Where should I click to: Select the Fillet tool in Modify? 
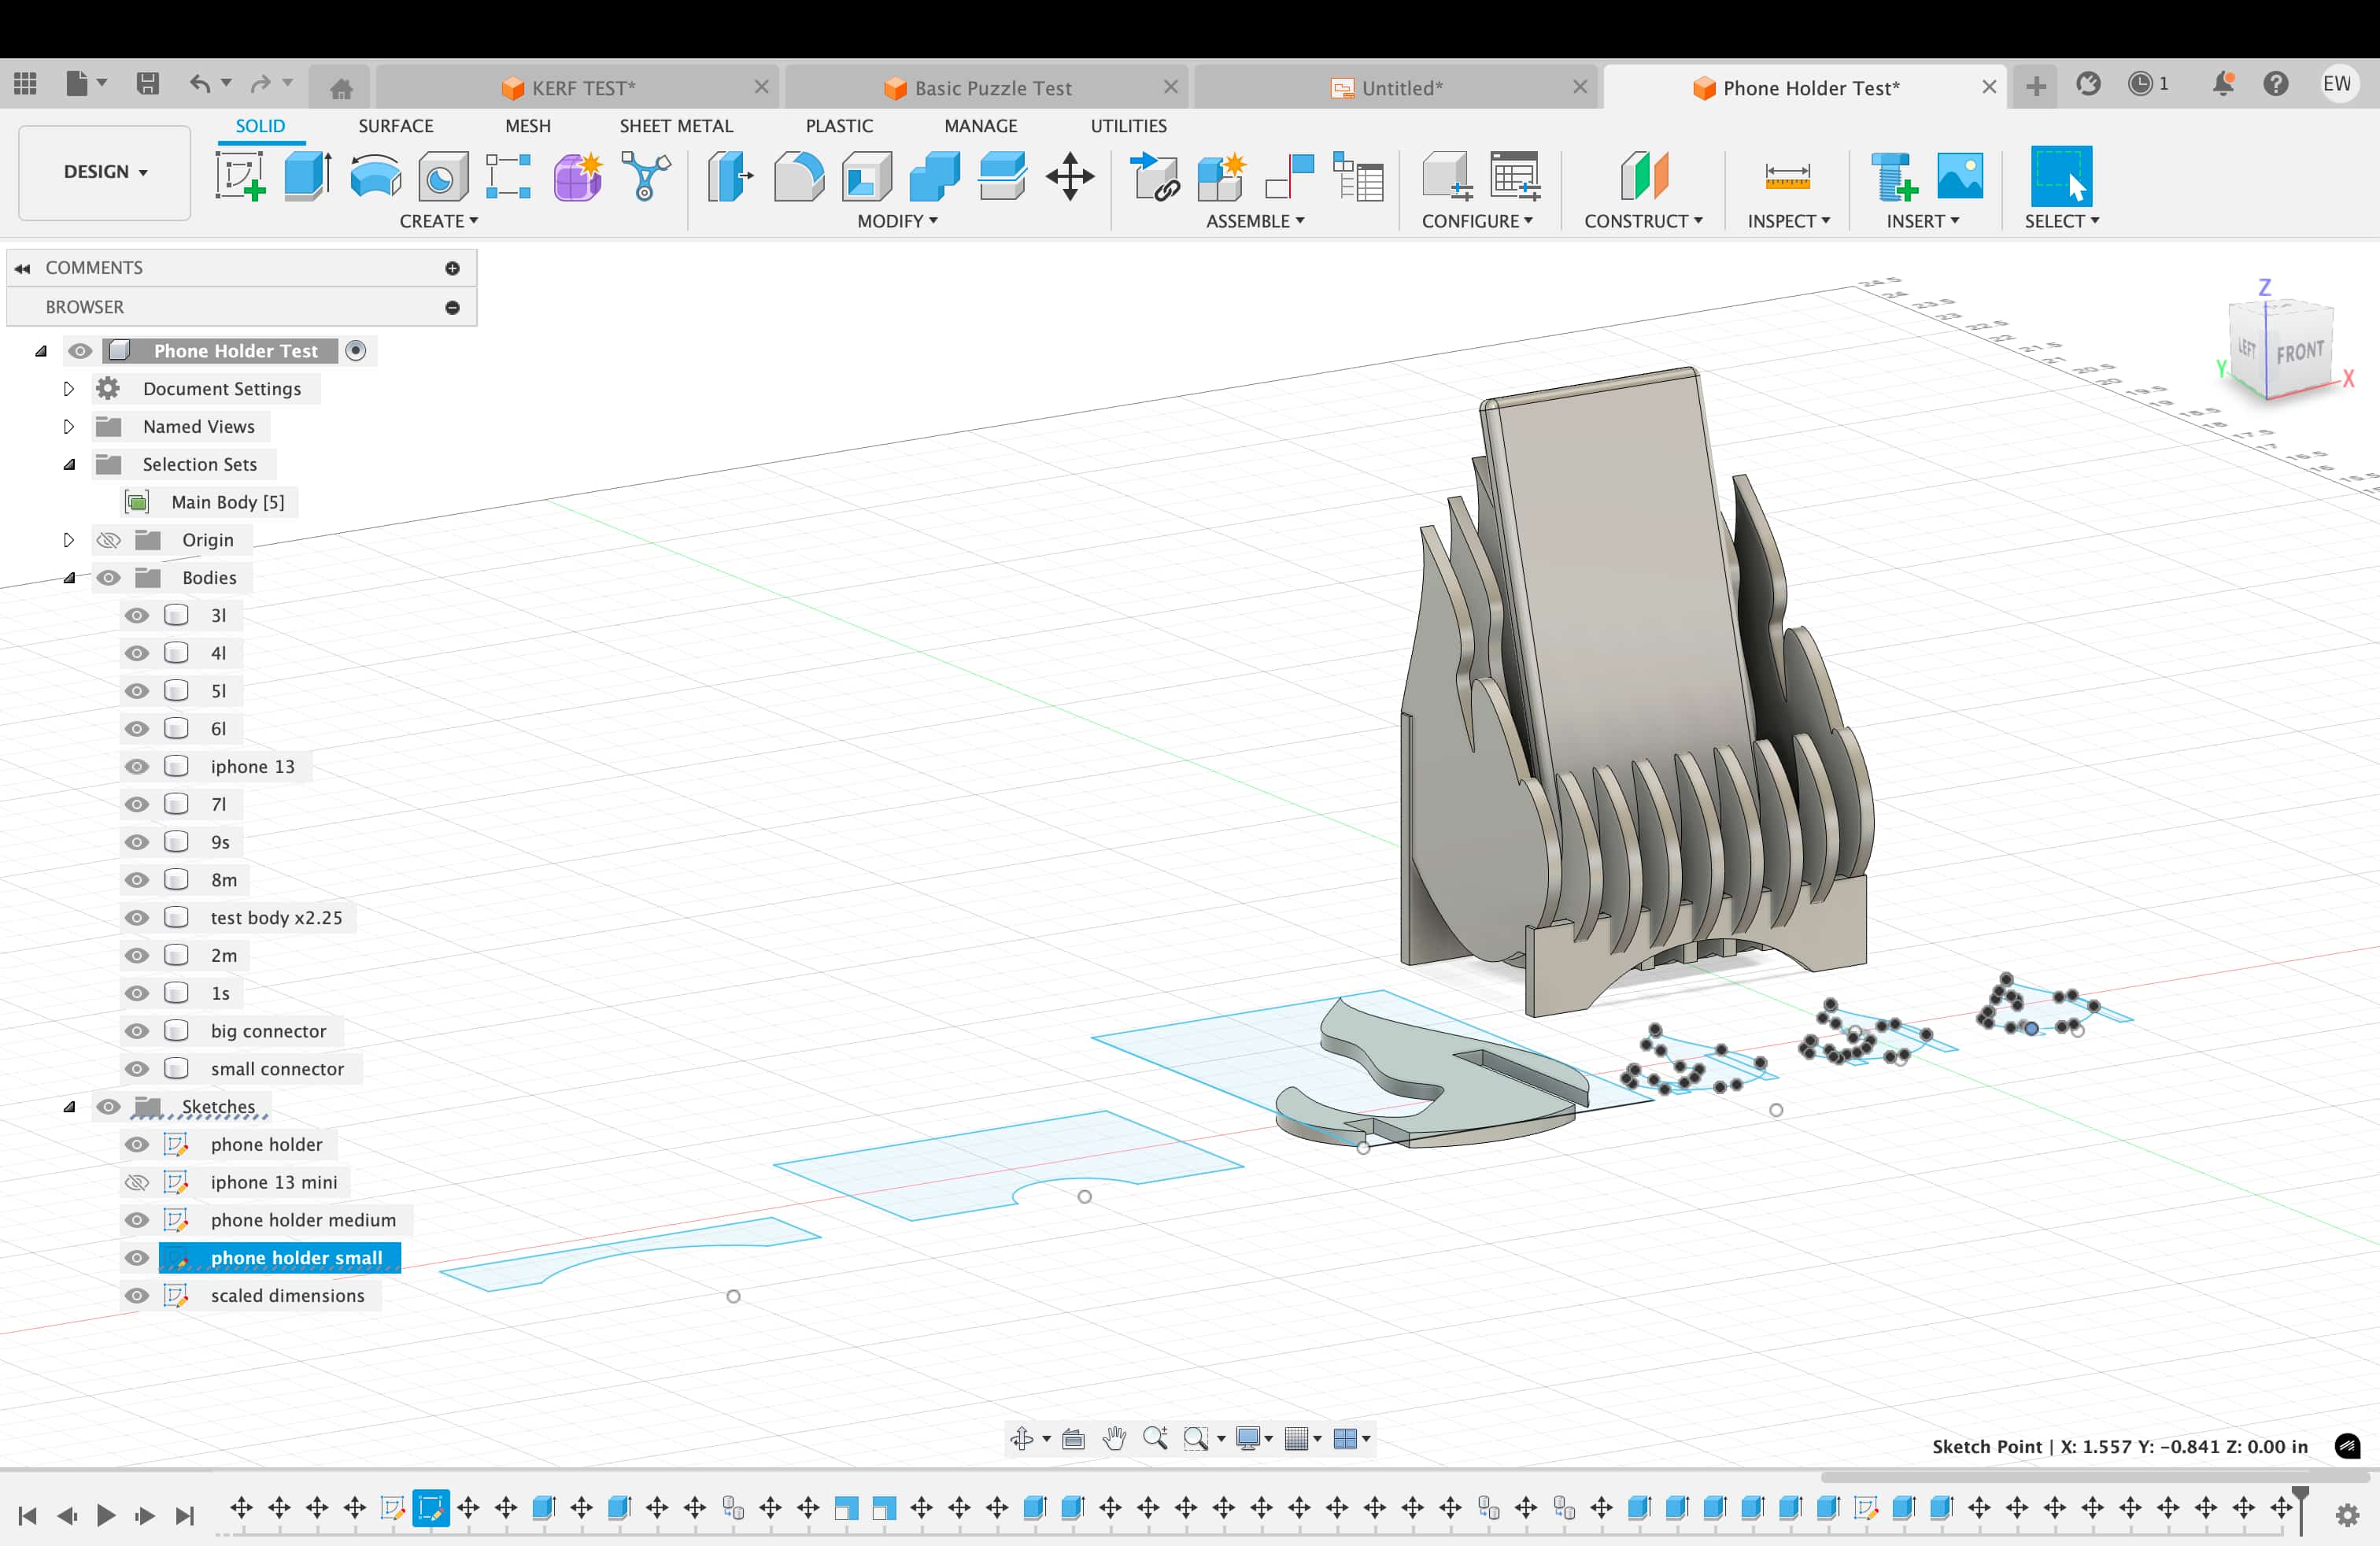point(798,176)
